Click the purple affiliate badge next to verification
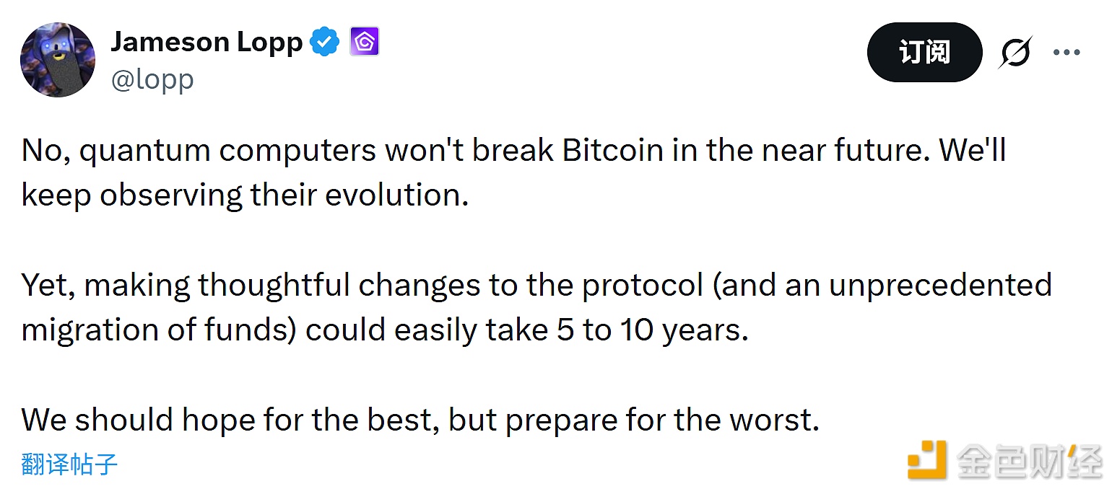Viewport: 1112px width, 489px height. pyautogui.click(x=364, y=41)
